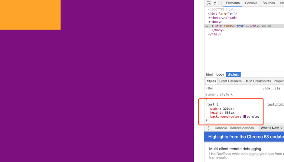
Task: Switch to Event Listeners tab
Action: tap(230, 81)
